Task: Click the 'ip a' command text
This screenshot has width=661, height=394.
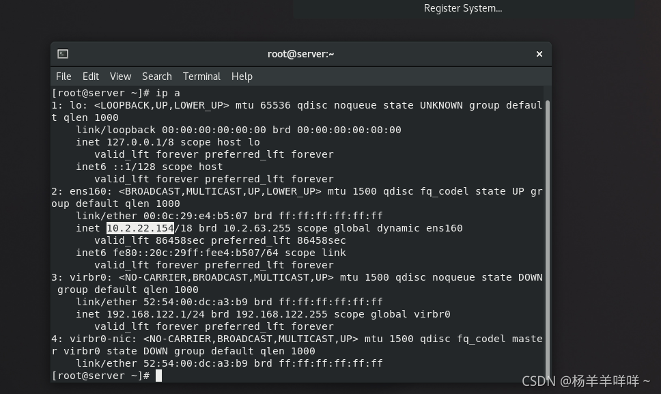Action: point(168,93)
